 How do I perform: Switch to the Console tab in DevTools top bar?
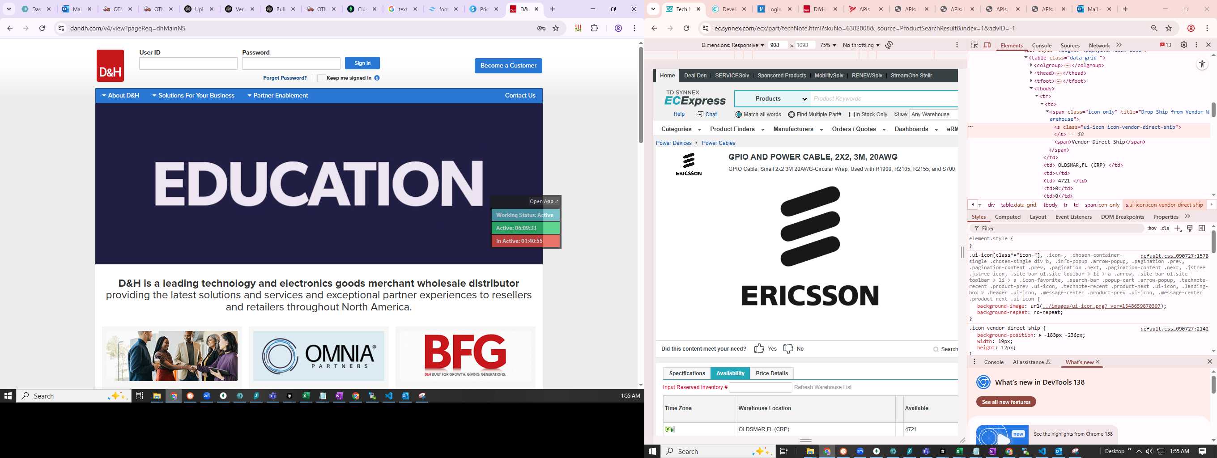[1041, 45]
